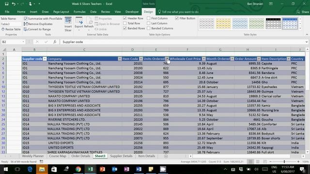Screen dimensions: 310x174
Task: Enable the Last Column checkbox
Action: tap(149, 23)
